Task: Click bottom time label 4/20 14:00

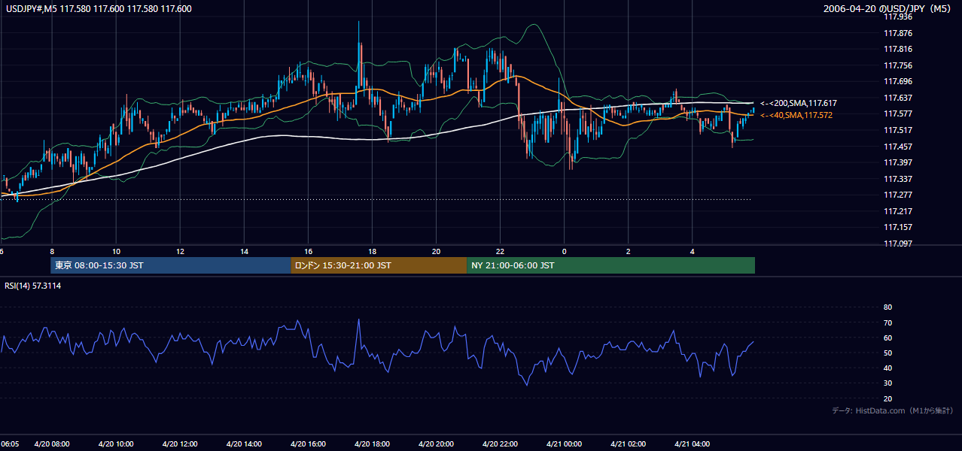Action: coord(245,444)
